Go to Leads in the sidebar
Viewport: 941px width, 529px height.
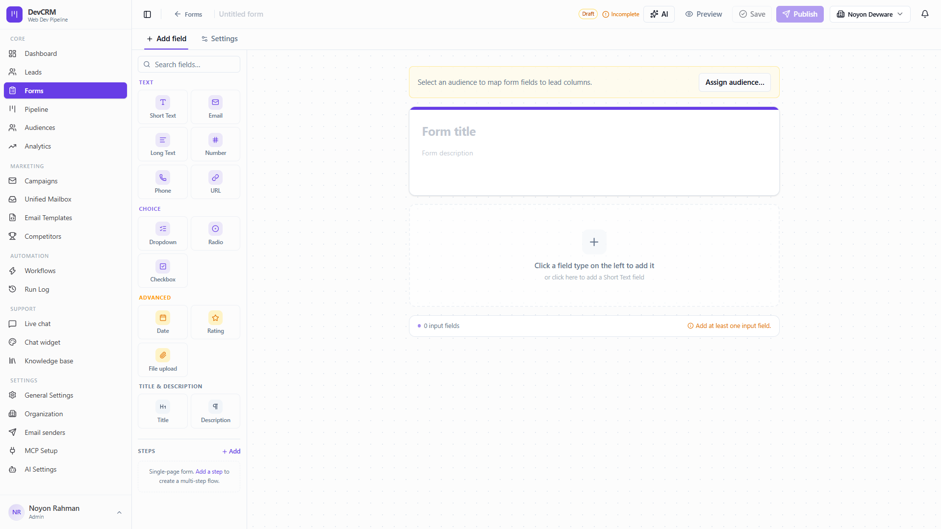click(x=65, y=72)
